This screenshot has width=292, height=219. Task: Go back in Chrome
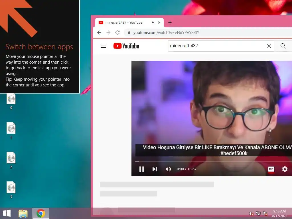(99, 33)
